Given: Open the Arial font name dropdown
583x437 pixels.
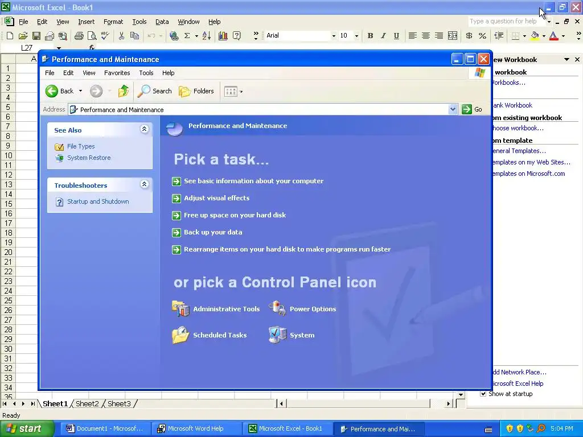Looking at the screenshot, I should coord(334,36).
